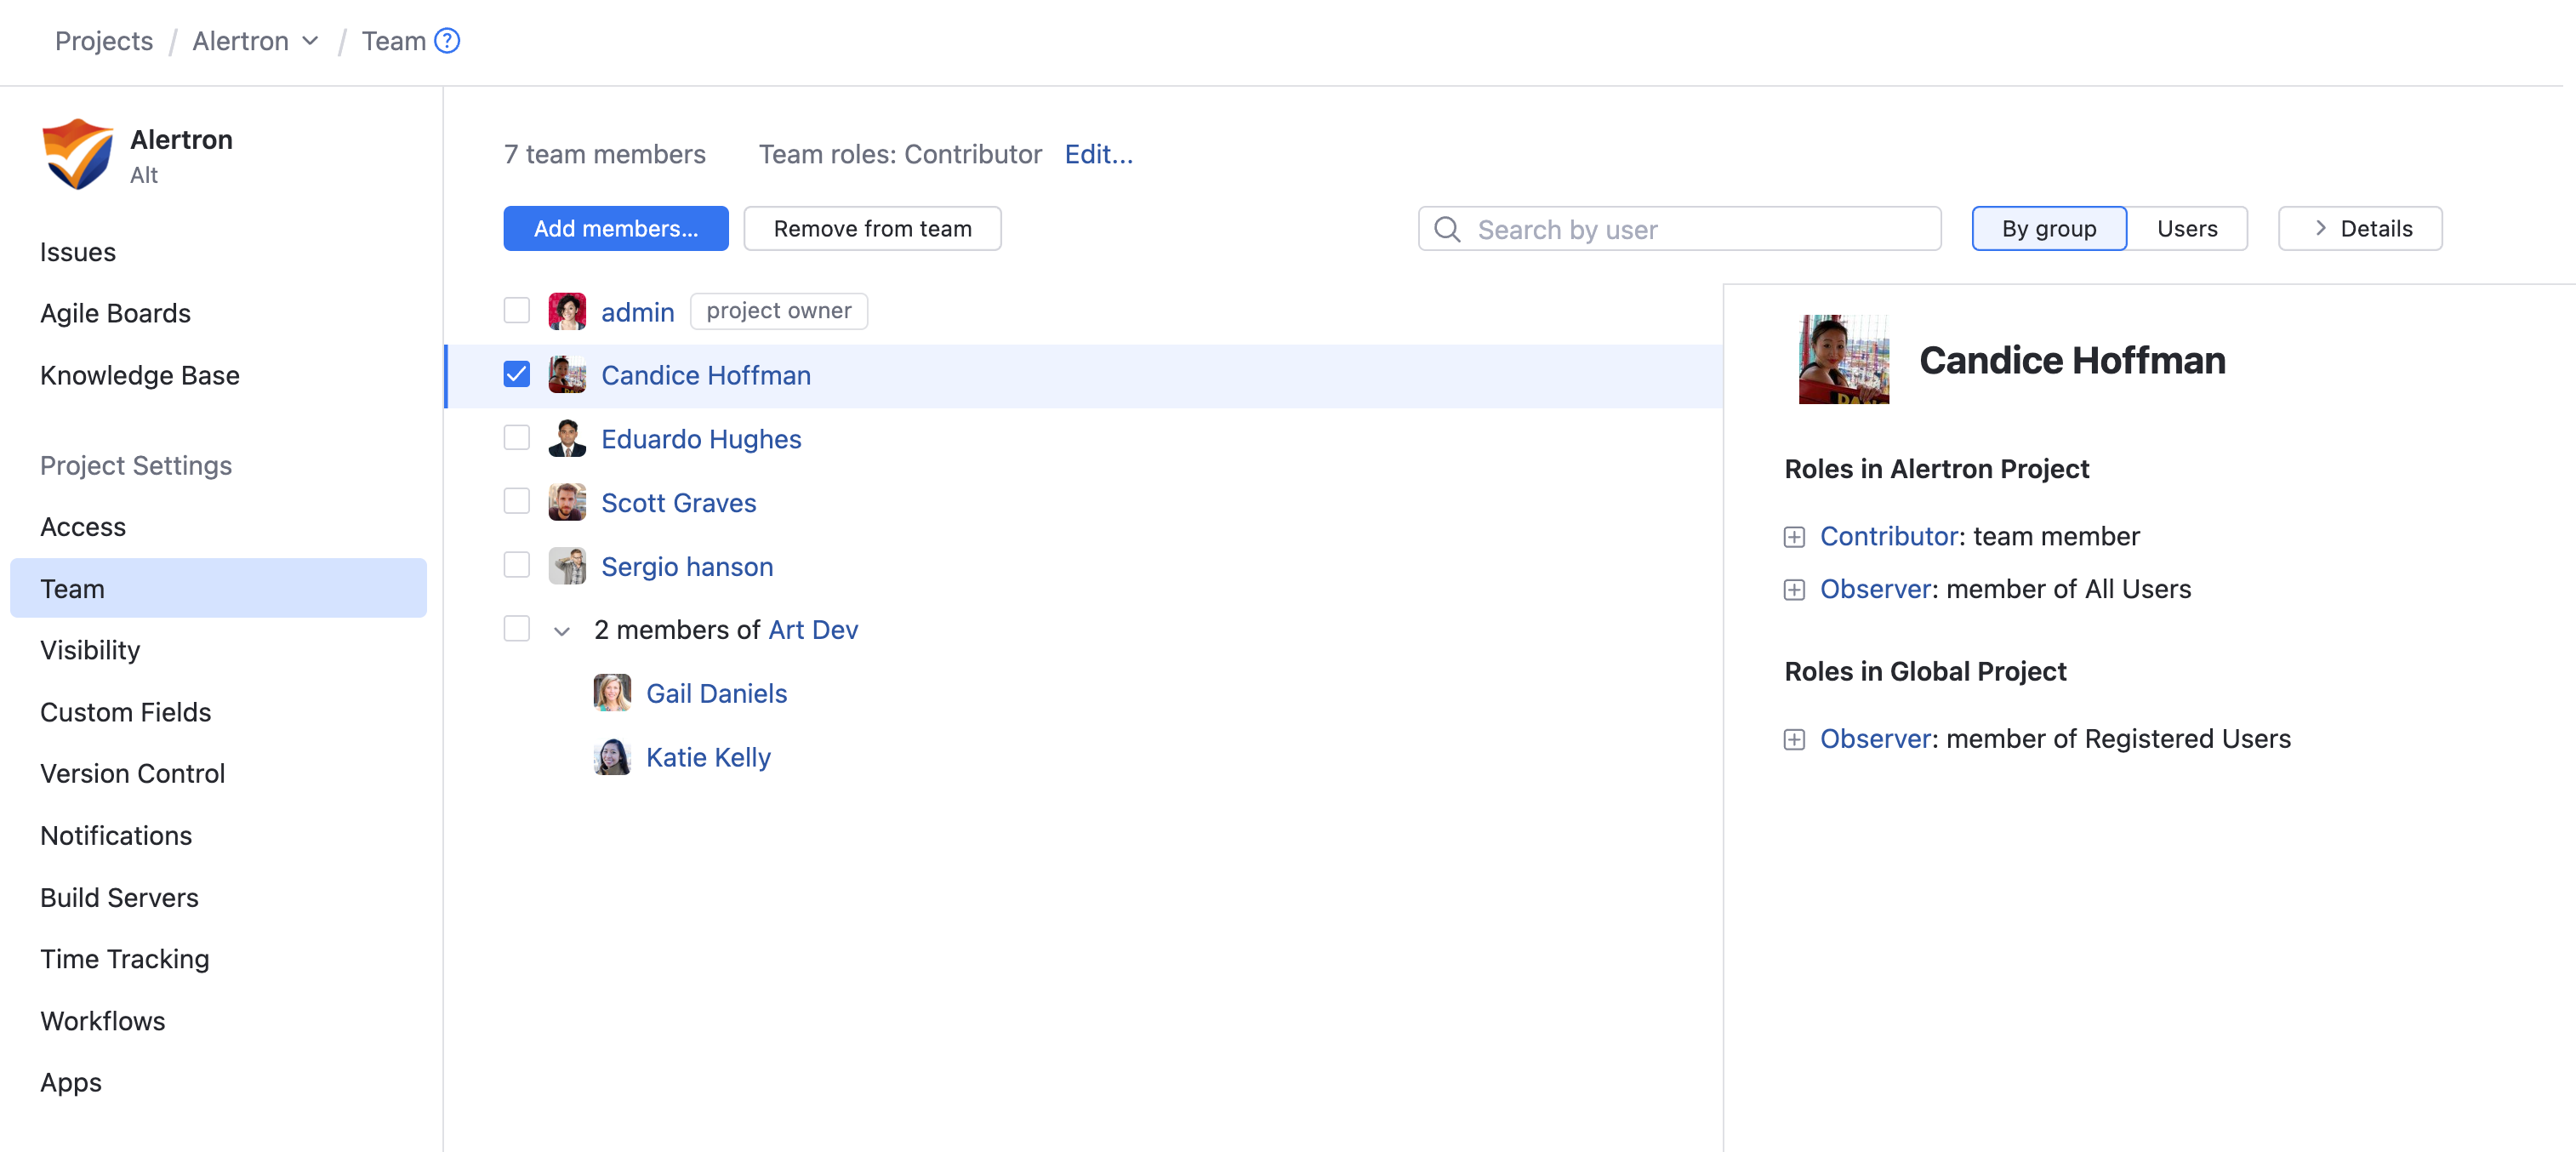Viewport: 2576px width, 1152px height.
Task: Click the Alertron project logo icon
Action: (x=77, y=154)
